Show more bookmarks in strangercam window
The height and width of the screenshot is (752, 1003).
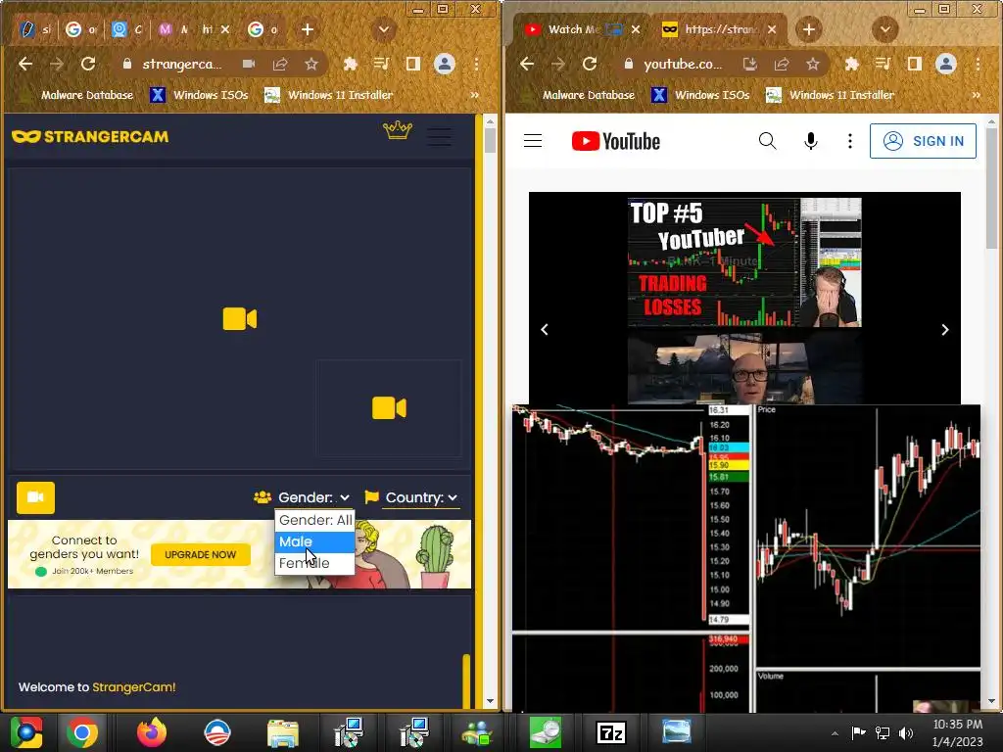point(475,95)
